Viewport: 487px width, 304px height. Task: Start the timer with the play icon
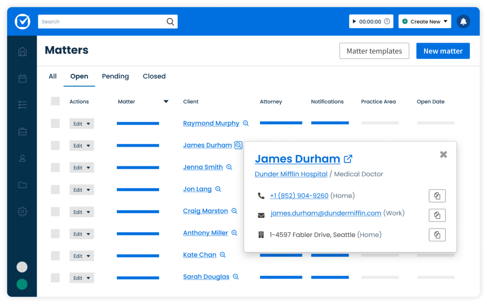click(x=354, y=21)
